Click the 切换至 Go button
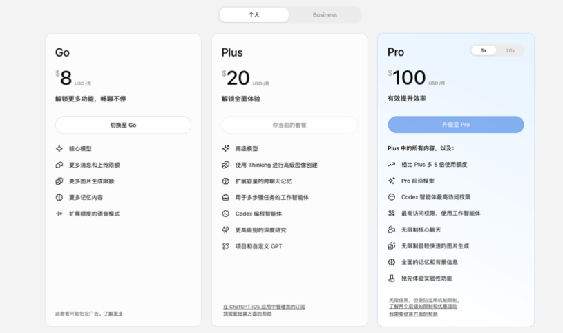The image size is (563, 333). (123, 125)
